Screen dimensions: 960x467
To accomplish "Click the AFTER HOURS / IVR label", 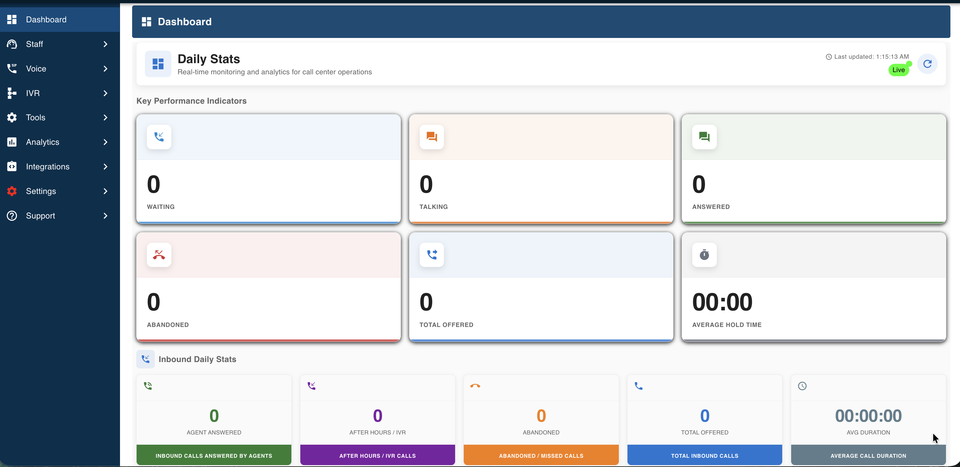I will coord(378,432).
